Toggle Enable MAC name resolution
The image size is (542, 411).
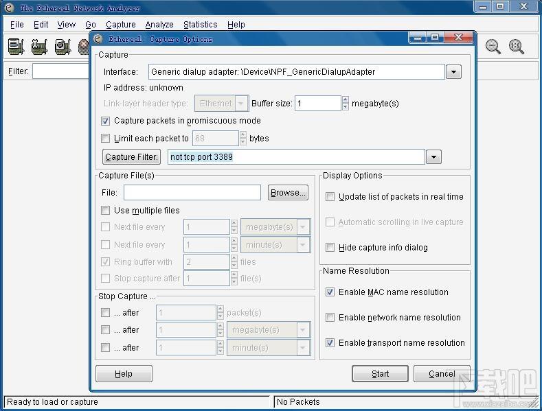click(330, 292)
